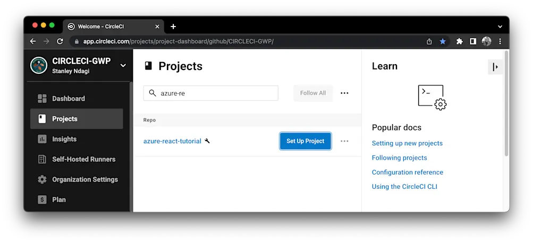
Task: Select Projects in the sidebar
Action: 77,119
